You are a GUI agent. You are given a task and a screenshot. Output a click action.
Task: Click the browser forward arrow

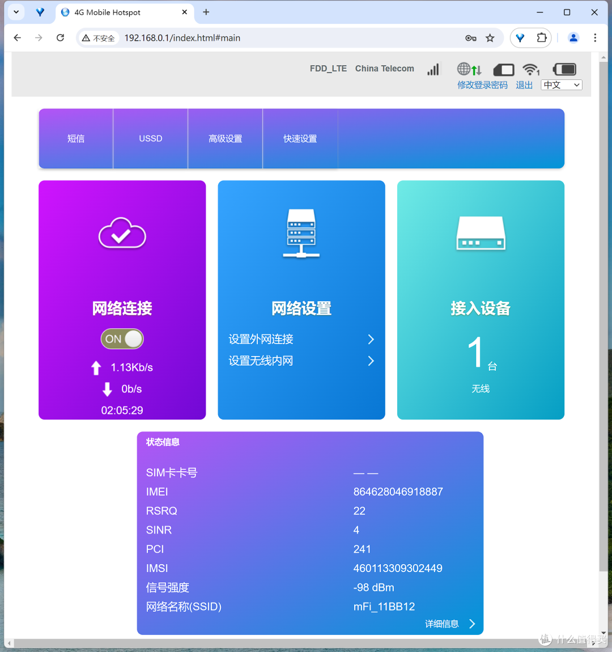(x=39, y=38)
